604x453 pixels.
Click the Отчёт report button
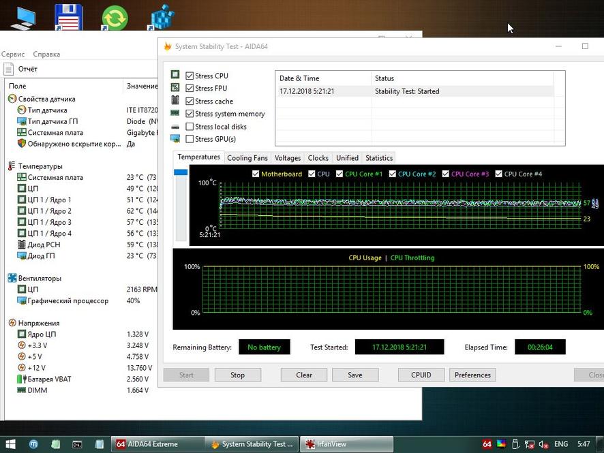pos(21,69)
